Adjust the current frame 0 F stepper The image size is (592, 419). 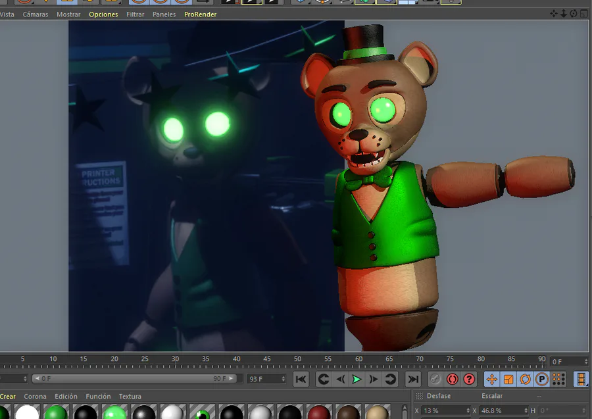[x=586, y=362]
